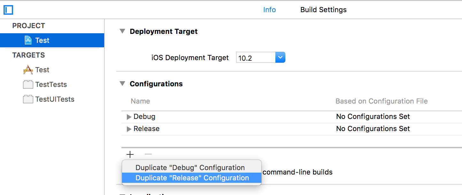
Task: Select the Test app target icon
Action: tap(28, 70)
